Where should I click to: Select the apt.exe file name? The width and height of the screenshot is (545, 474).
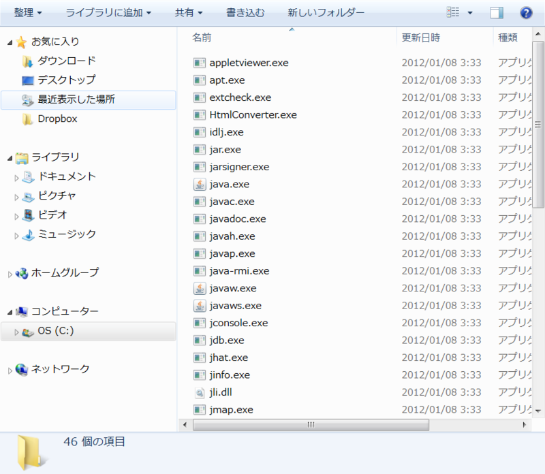(227, 80)
